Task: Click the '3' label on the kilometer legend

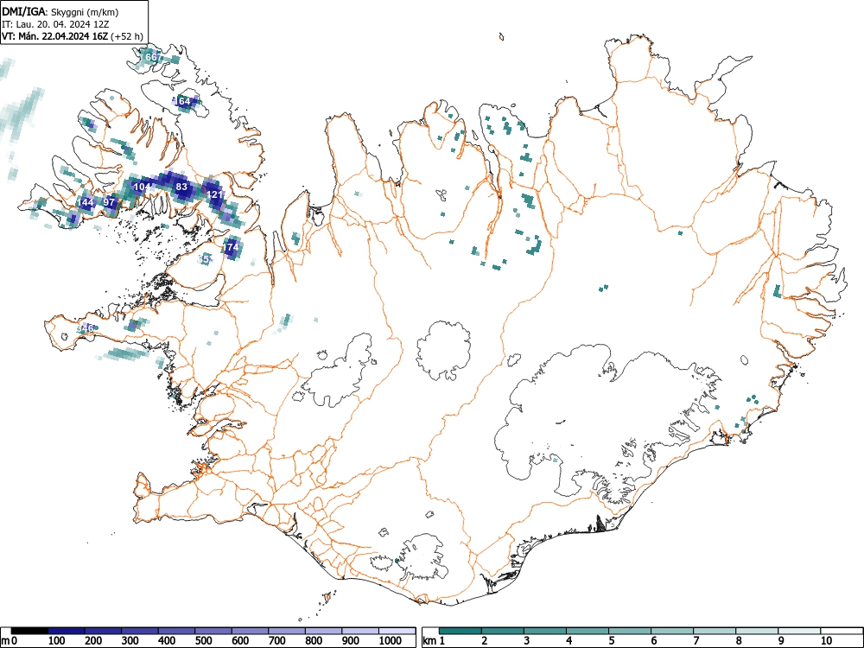Action: [527, 641]
